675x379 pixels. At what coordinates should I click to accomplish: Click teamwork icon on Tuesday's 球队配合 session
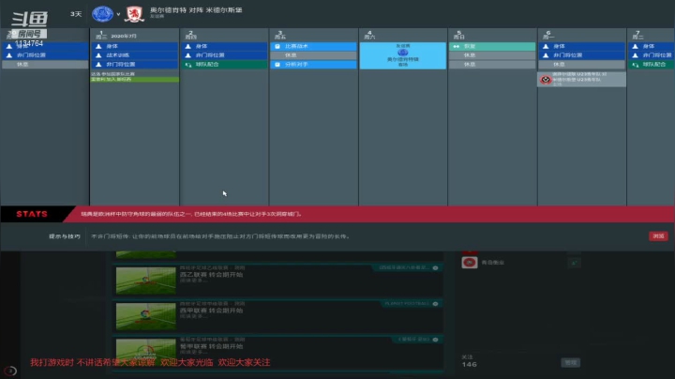click(636, 65)
